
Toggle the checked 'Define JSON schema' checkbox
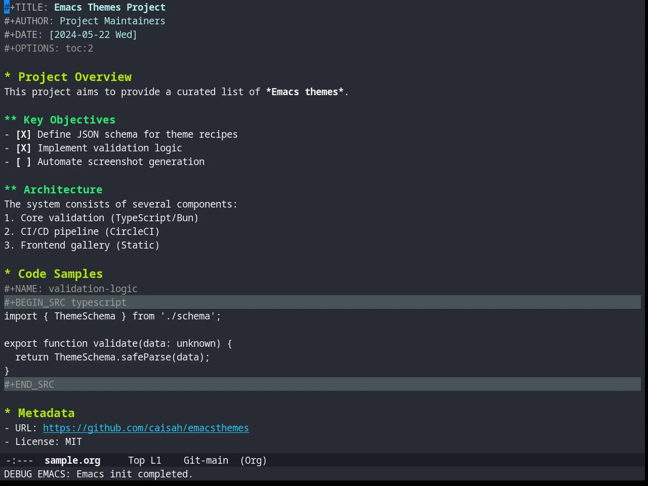point(23,134)
